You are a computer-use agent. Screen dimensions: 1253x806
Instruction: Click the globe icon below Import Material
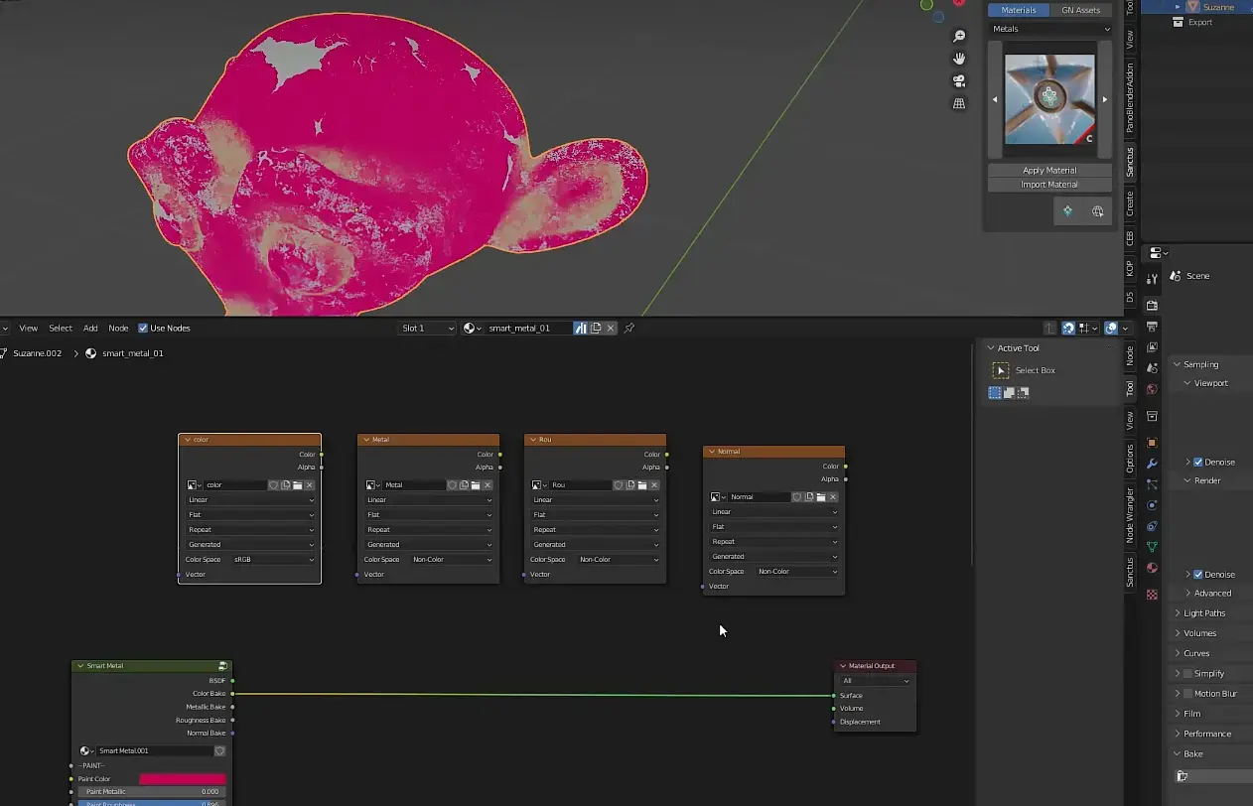pyautogui.click(x=1097, y=211)
